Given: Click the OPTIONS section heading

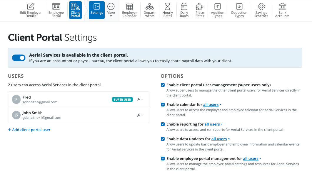Looking at the screenshot, I should click(x=172, y=76).
